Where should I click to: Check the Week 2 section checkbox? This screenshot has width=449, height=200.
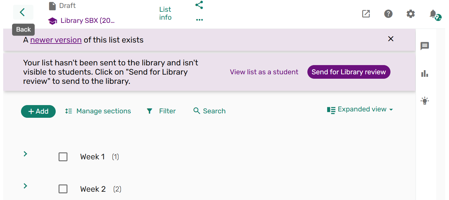[63, 189]
